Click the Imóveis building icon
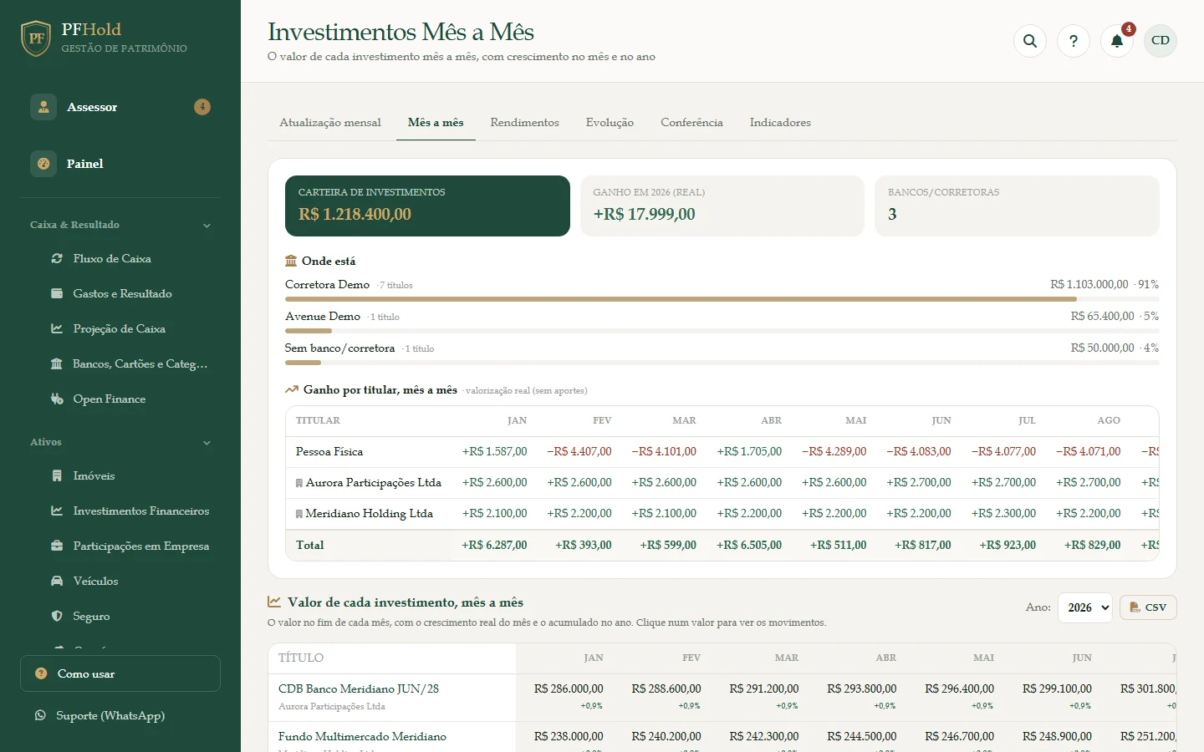The image size is (1204, 752). [x=57, y=476]
